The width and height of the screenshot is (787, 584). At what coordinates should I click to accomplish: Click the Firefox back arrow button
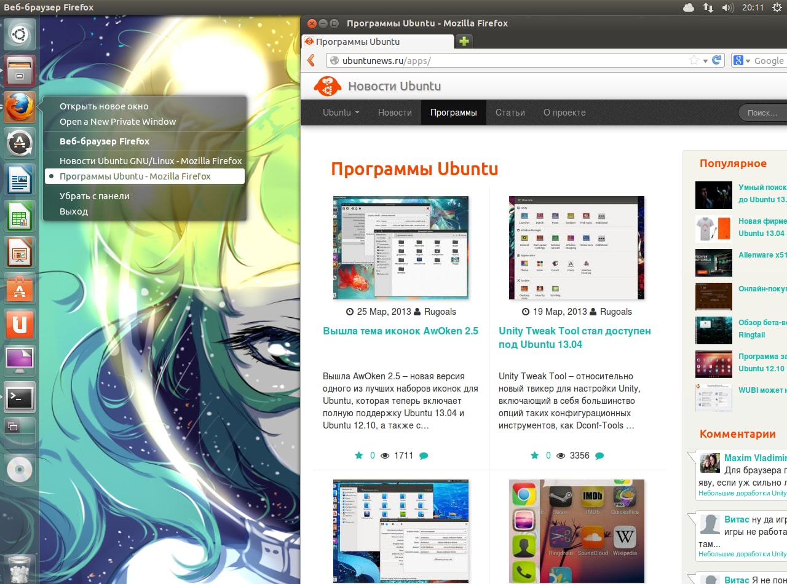[311, 60]
